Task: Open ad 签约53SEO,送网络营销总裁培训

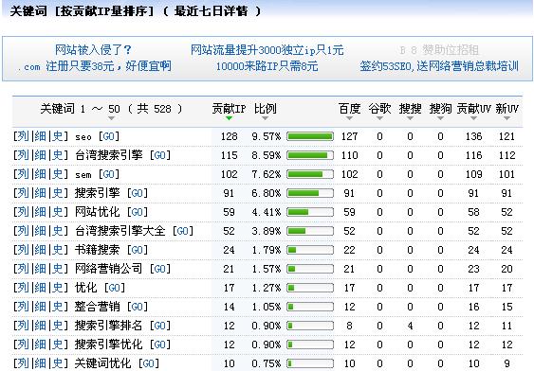Action: tap(439, 66)
